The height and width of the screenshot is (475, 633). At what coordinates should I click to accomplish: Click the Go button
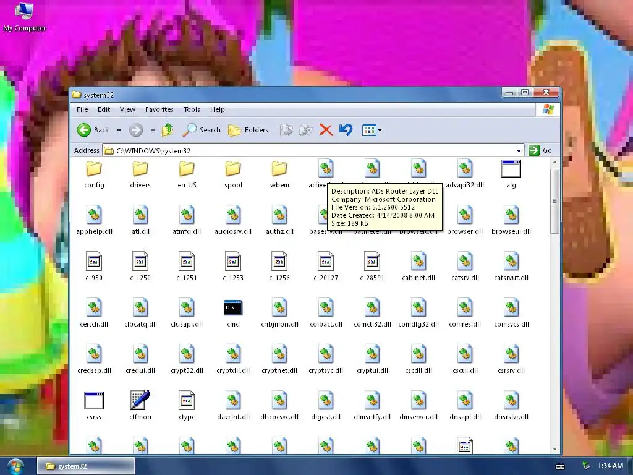click(x=540, y=150)
